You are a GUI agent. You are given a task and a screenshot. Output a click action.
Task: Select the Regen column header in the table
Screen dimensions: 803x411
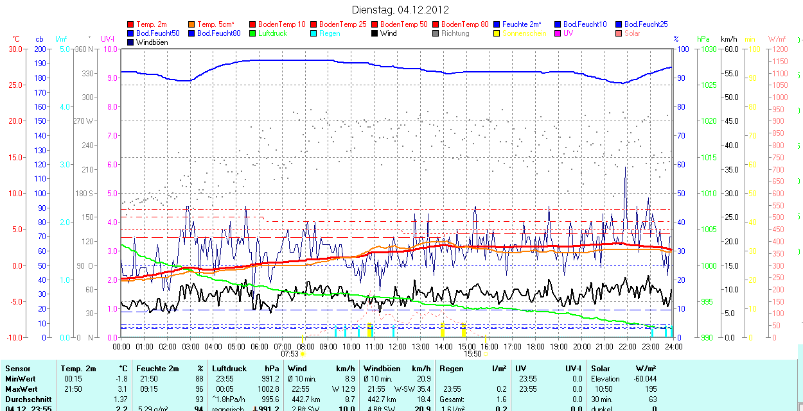pos(450,369)
